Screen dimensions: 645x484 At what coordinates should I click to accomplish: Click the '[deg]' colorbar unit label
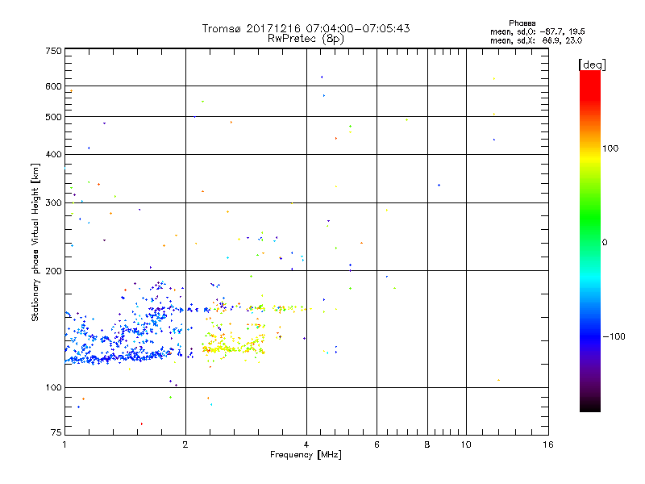click(592, 65)
